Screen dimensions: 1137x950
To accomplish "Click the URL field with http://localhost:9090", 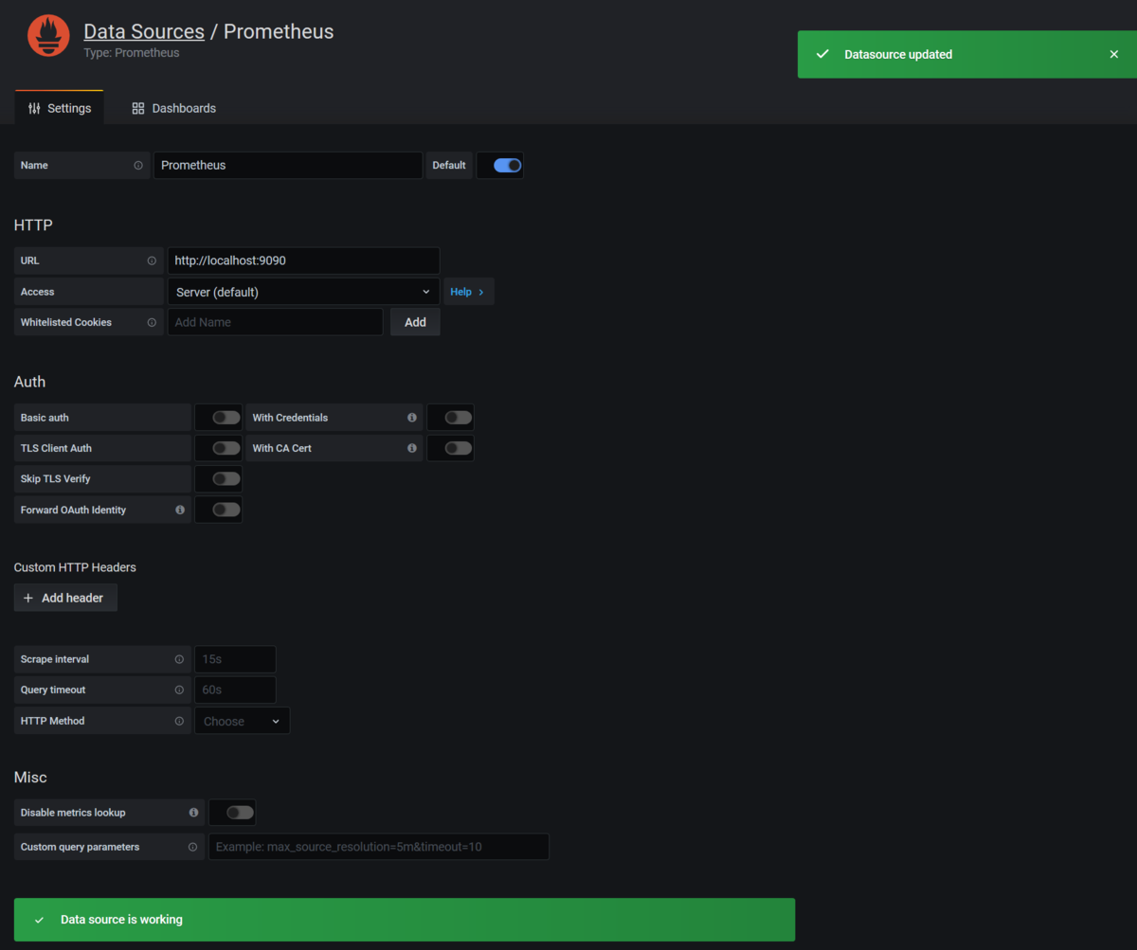I will (303, 260).
